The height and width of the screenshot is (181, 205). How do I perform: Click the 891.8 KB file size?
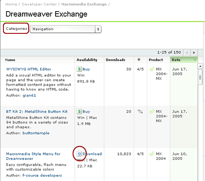click(x=86, y=81)
